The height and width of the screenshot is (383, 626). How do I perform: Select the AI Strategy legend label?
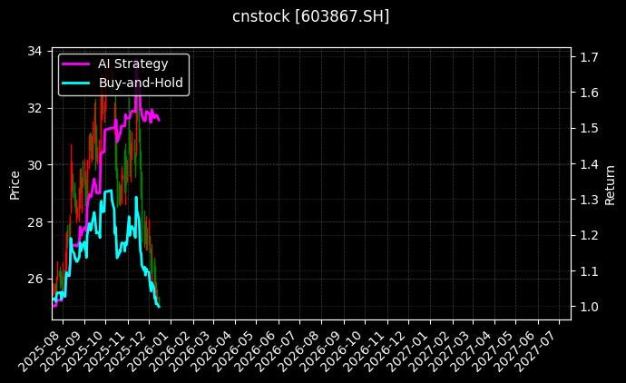(132, 64)
